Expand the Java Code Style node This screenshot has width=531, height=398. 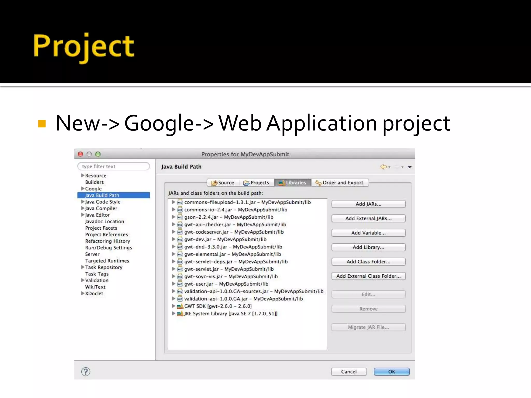point(83,202)
